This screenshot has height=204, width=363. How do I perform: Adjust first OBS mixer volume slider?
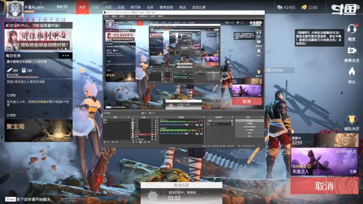click(x=177, y=125)
